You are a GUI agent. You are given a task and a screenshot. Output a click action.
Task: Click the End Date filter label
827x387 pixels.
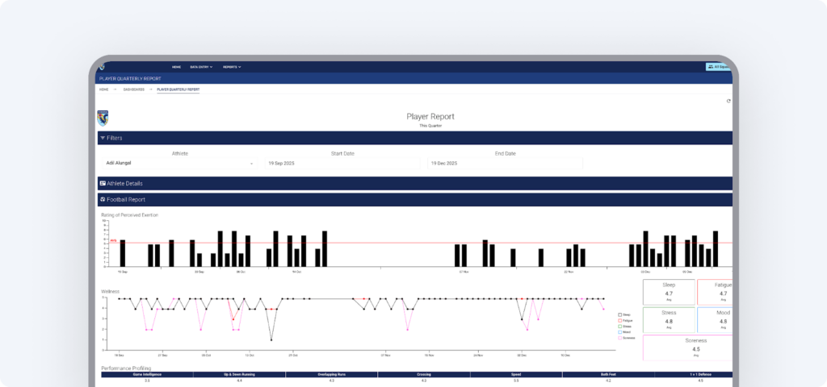(506, 154)
